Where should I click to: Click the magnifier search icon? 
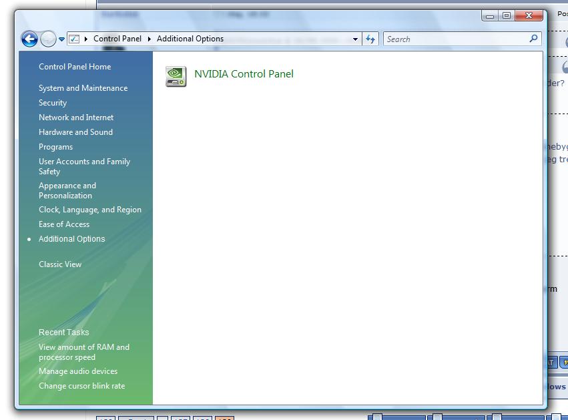pyautogui.click(x=533, y=39)
